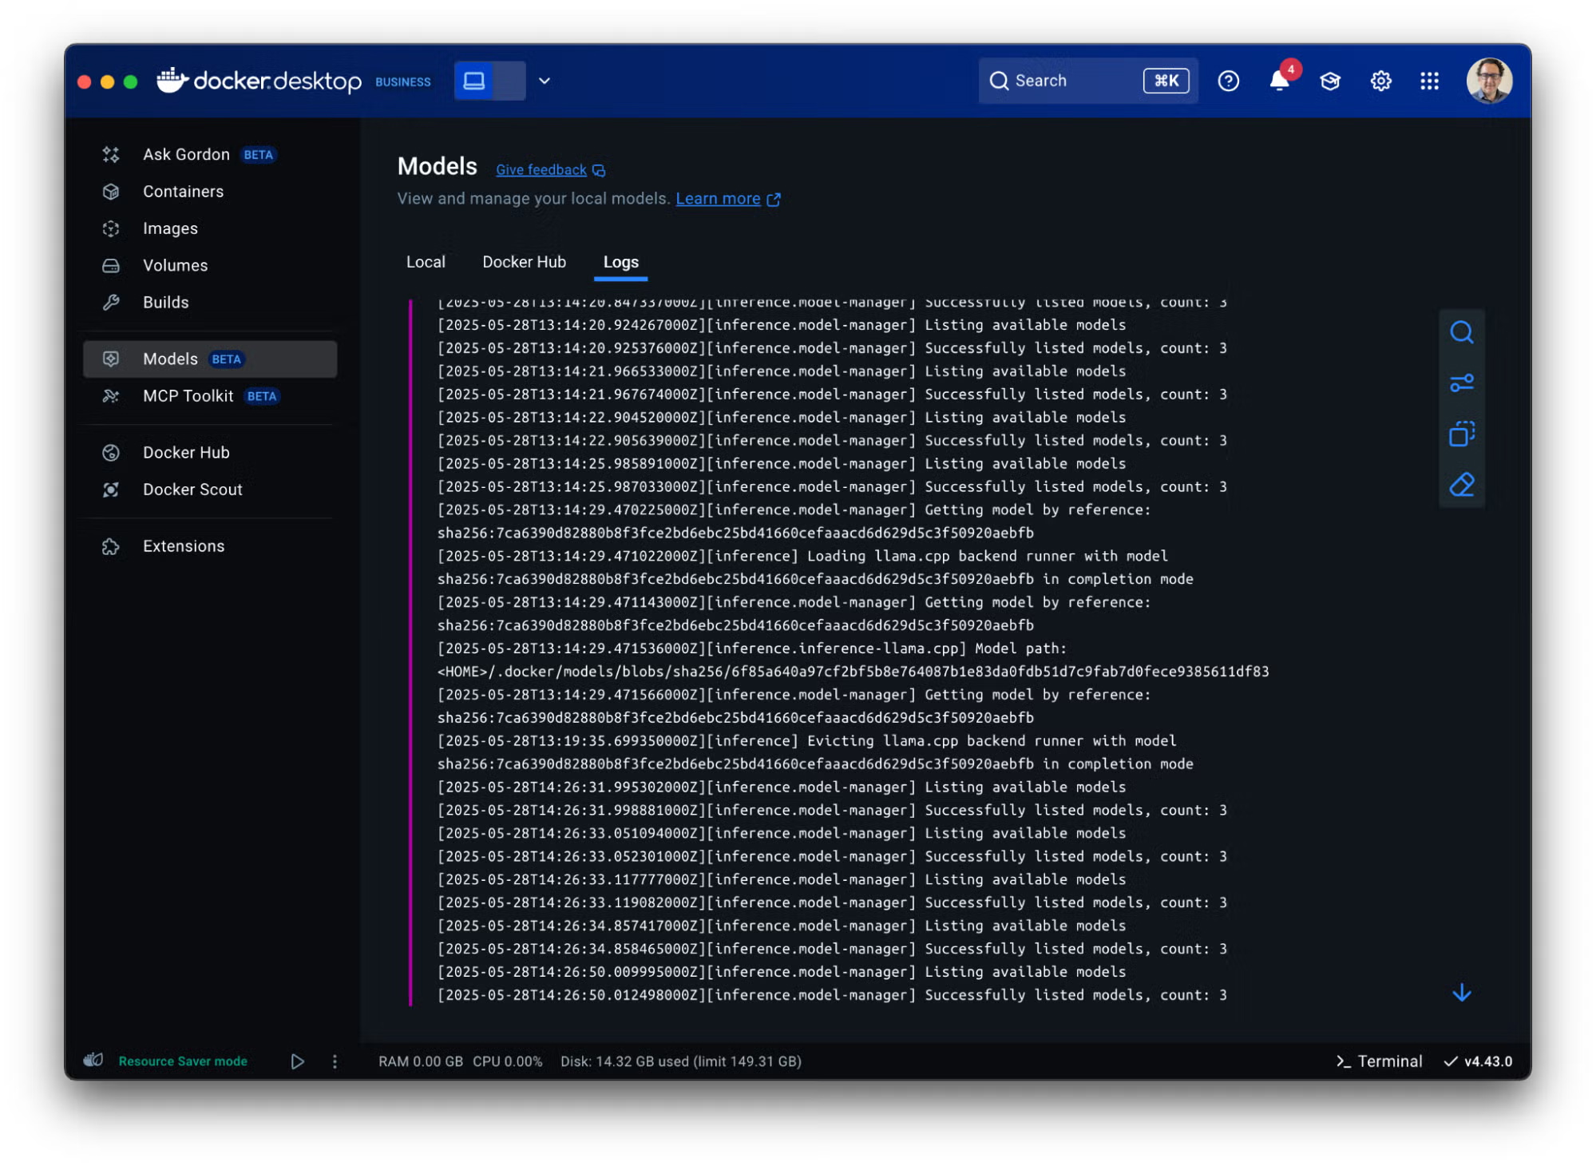Click the Docker Scout icon

click(x=111, y=490)
